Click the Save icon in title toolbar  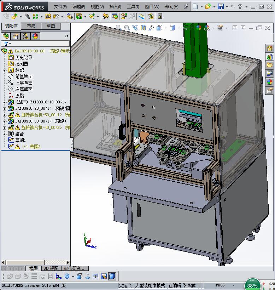point(221,7)
